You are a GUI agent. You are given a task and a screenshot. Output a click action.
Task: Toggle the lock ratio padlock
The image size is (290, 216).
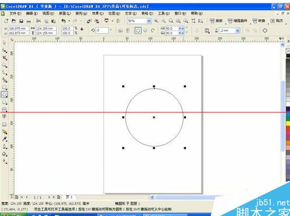(82, 29)
